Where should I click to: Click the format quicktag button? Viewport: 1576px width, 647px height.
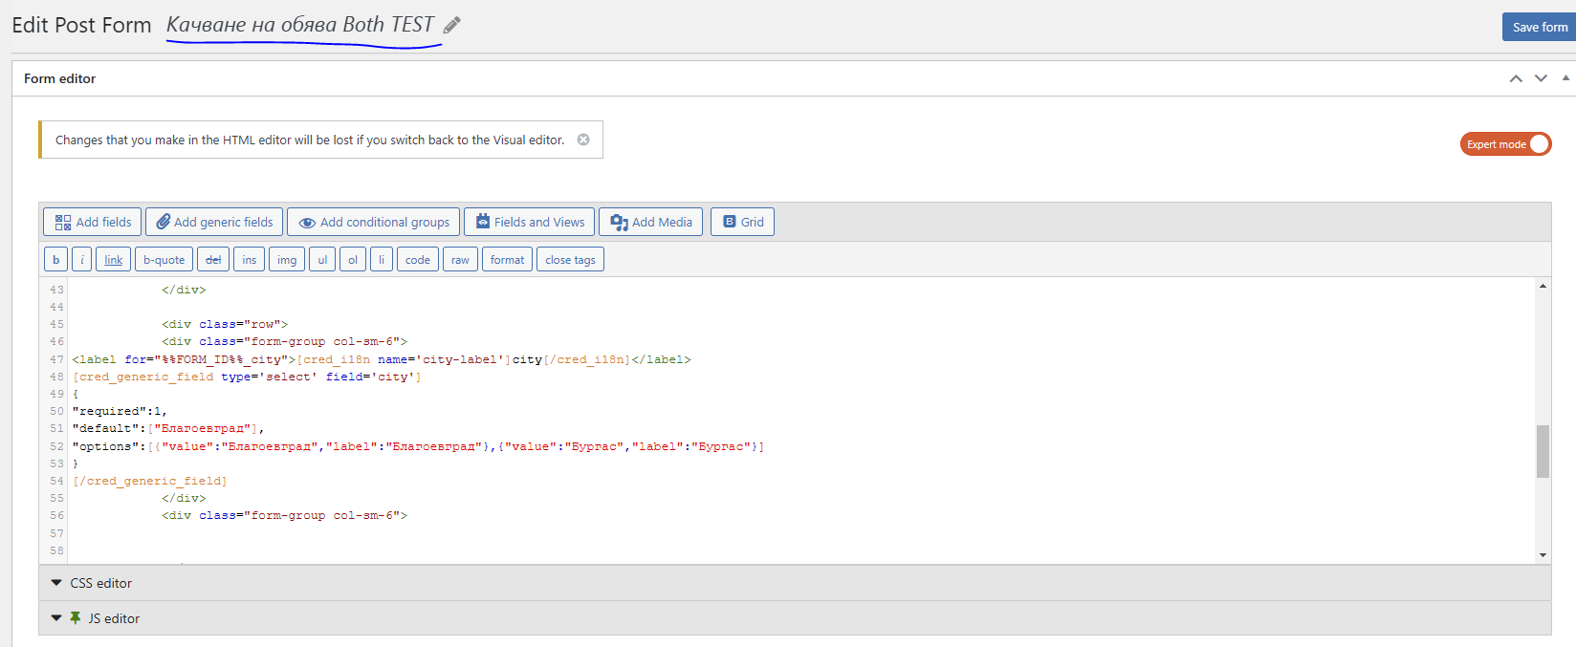point(507,259)
